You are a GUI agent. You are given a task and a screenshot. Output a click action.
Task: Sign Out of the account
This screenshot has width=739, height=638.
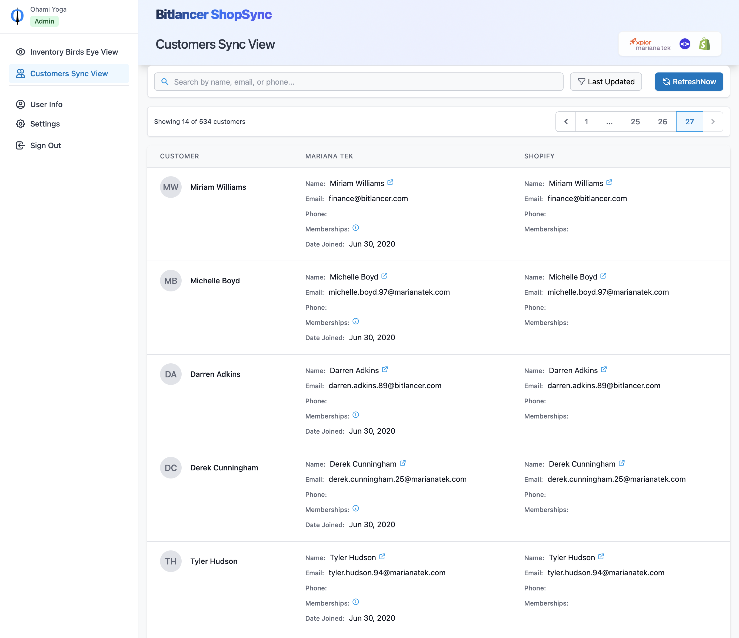tap(69, 145)
